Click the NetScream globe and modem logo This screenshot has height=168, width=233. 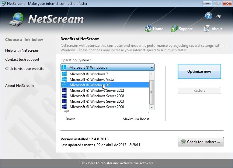[x=17, y=19]
